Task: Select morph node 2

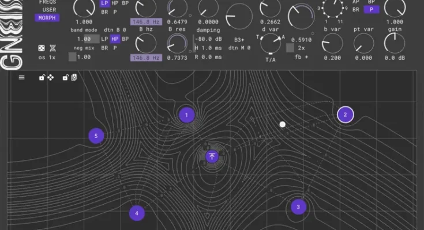Action: click(346, 114)
